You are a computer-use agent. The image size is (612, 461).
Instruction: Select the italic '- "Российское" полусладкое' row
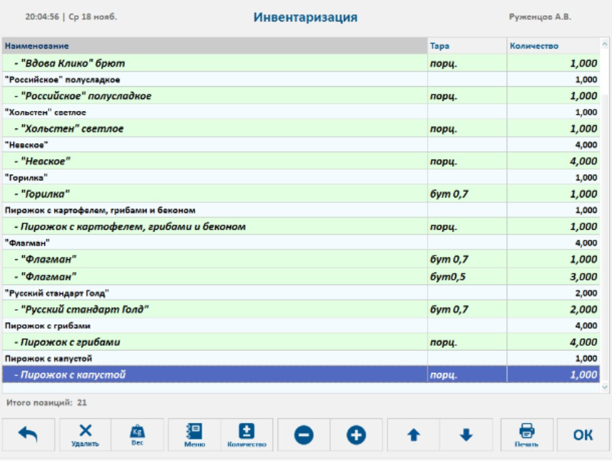tap(301, 96)
